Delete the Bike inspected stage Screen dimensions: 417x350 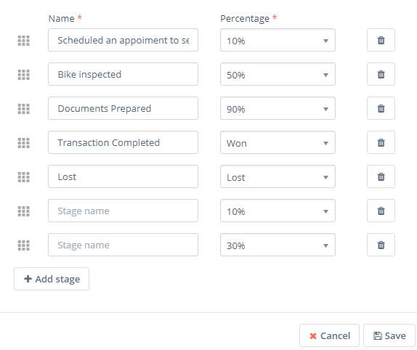(x=381, y=74)
